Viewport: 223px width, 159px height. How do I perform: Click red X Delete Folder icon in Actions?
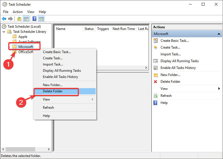155,82
